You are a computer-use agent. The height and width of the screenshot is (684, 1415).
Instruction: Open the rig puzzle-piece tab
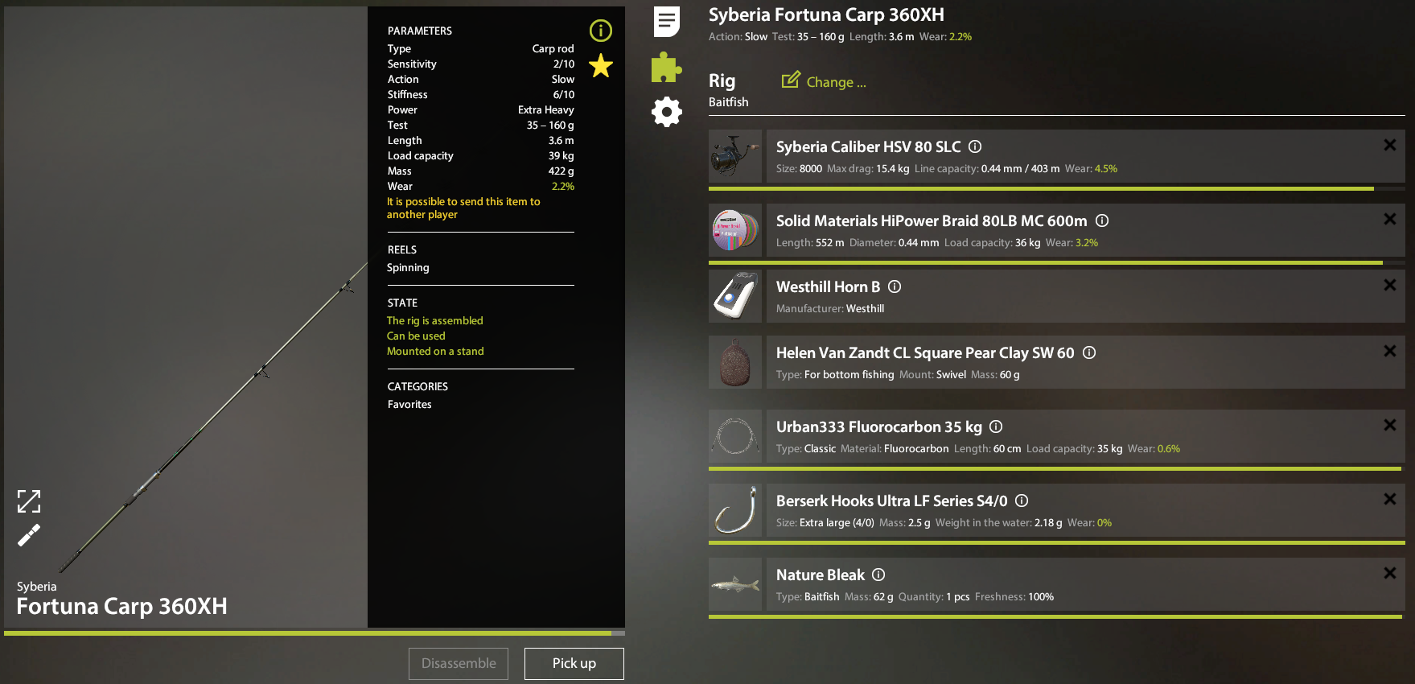pyautogui.click(x=666, y=67)
